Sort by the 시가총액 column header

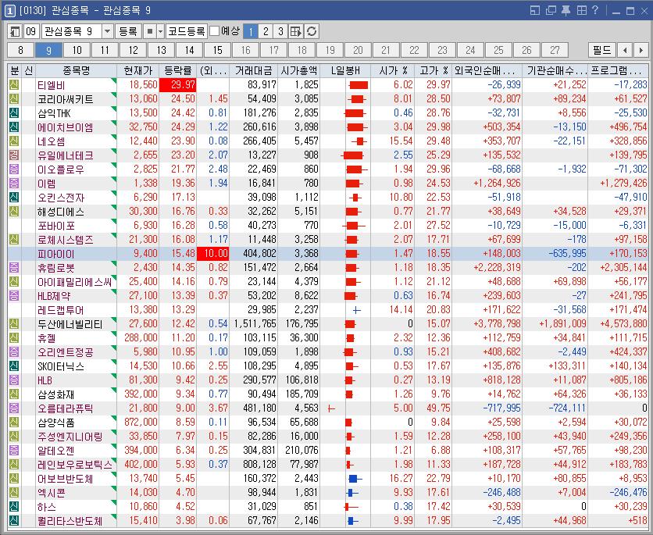pyautogui.click(x=299, y=70)
